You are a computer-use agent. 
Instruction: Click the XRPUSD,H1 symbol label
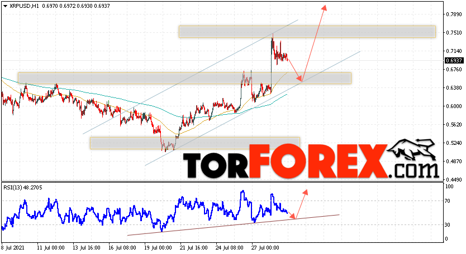click(x=24, y=6)
